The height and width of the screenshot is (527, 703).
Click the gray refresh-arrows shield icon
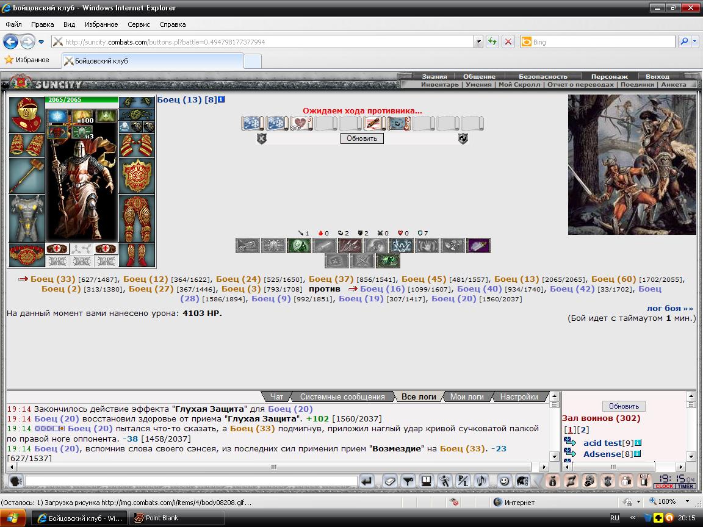pyautogui.click(x=463, y=138)
